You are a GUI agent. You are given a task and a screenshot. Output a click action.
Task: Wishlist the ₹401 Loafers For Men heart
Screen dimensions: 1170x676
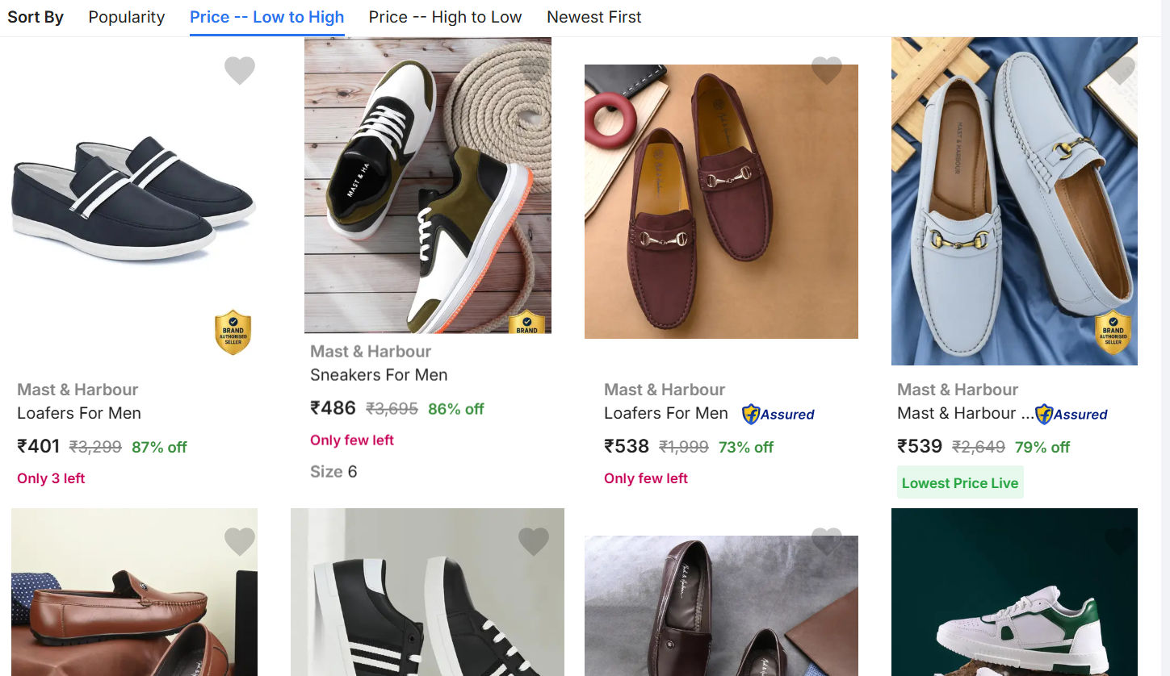240,71
